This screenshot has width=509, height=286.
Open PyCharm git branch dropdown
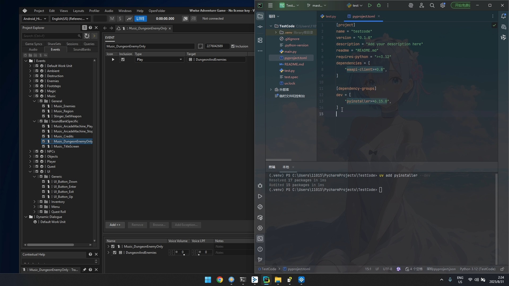point(317,5)
